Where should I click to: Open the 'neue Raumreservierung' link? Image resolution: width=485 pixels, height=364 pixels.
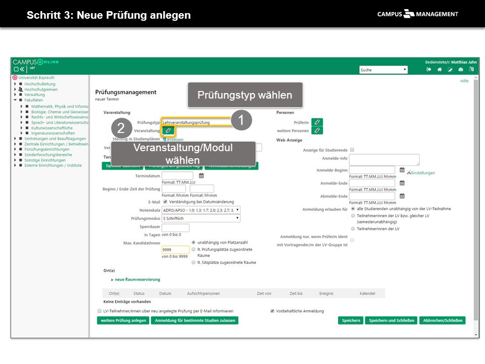click(x=137, y=280)
